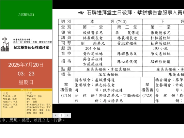Click the cell 劉 鈞弟兄

pos(93,43)
